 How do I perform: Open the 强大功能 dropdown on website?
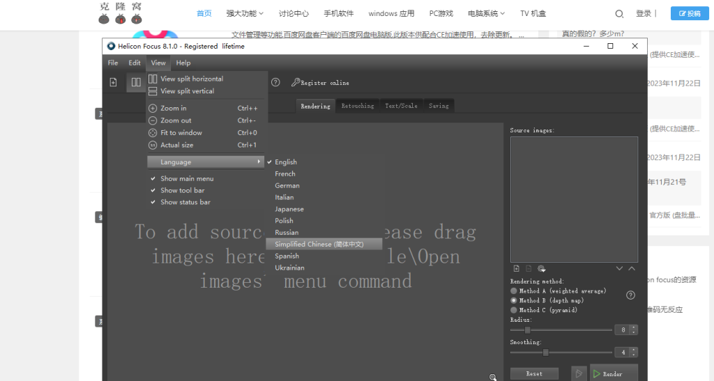pos(245,14)
